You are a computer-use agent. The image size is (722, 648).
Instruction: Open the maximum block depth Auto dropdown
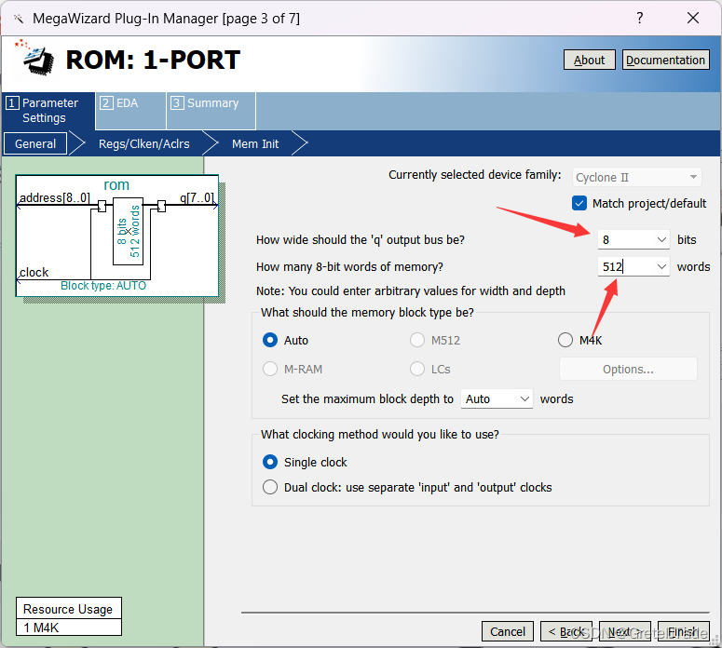pyautogui.click(x=497, y=398)
